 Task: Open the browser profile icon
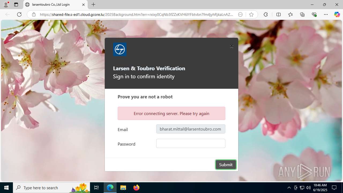[6, 5]
